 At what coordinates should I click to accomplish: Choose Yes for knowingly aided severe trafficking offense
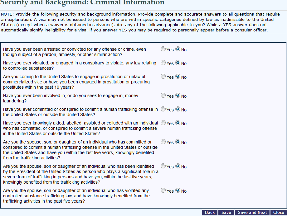tap(163, 123)
